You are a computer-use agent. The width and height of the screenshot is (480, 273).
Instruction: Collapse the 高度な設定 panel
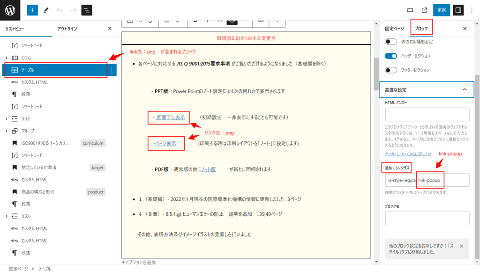point(465,89)
